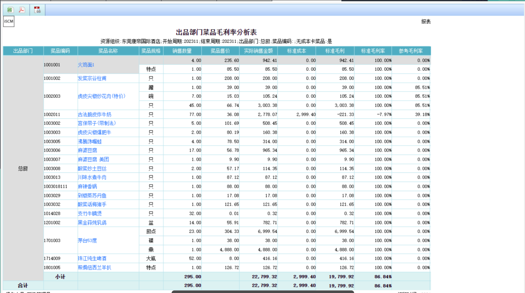Screen dimensions: 525x293
Task: Open the 发菜宗谷柱甫 dish link
Action: pyautogui.click(x=92, y=78)
